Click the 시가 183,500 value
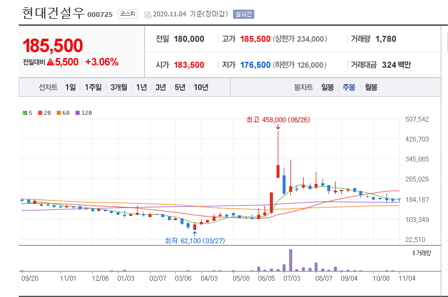Image resolution: width=448 pixels, height=297 pixels. click(x=189, y=65)
